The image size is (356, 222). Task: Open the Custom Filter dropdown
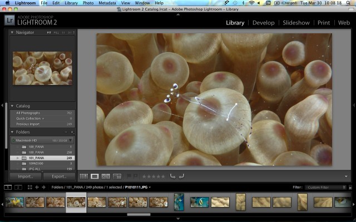[325, 188]
